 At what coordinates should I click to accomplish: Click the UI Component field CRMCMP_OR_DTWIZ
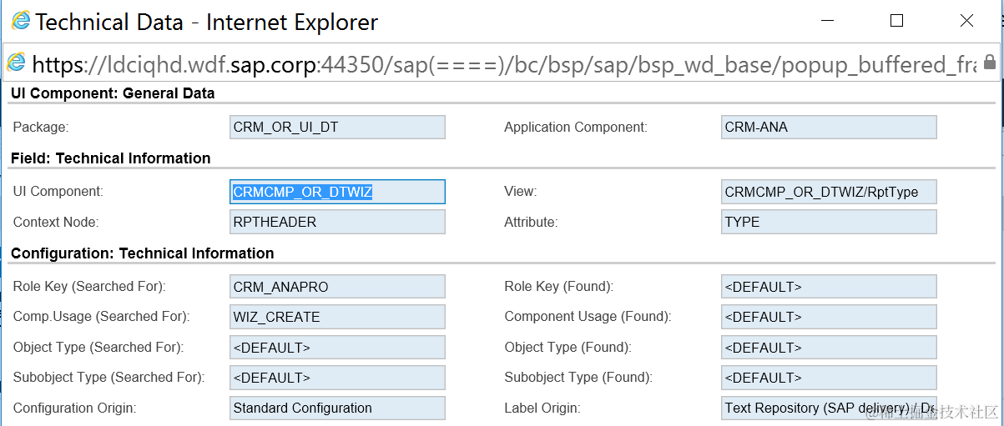(337, 192)
